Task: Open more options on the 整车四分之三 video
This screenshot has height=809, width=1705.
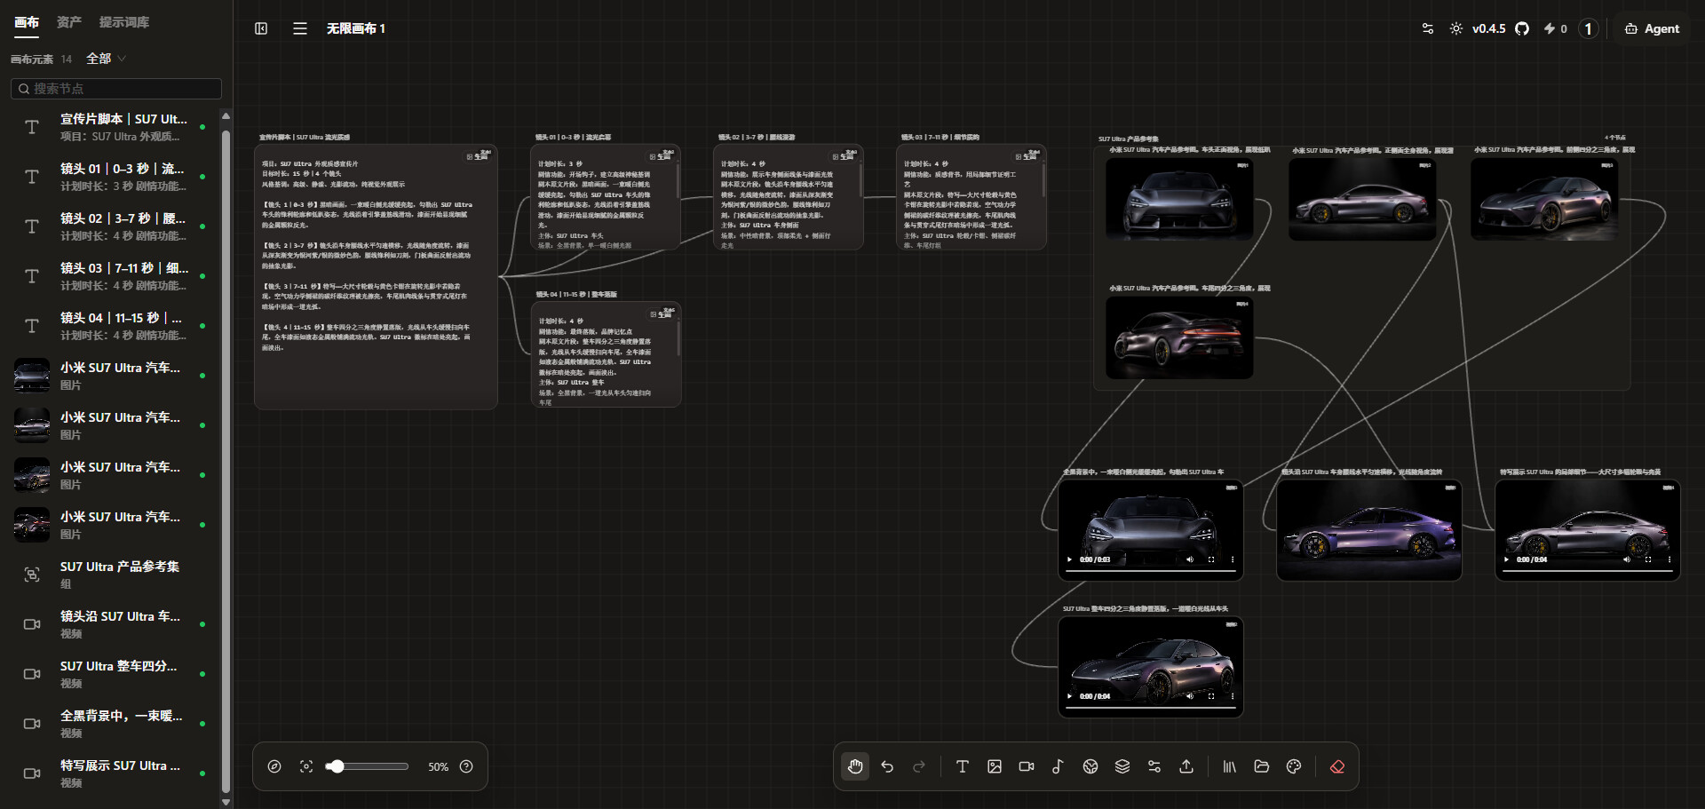Action: [1233, 696]
